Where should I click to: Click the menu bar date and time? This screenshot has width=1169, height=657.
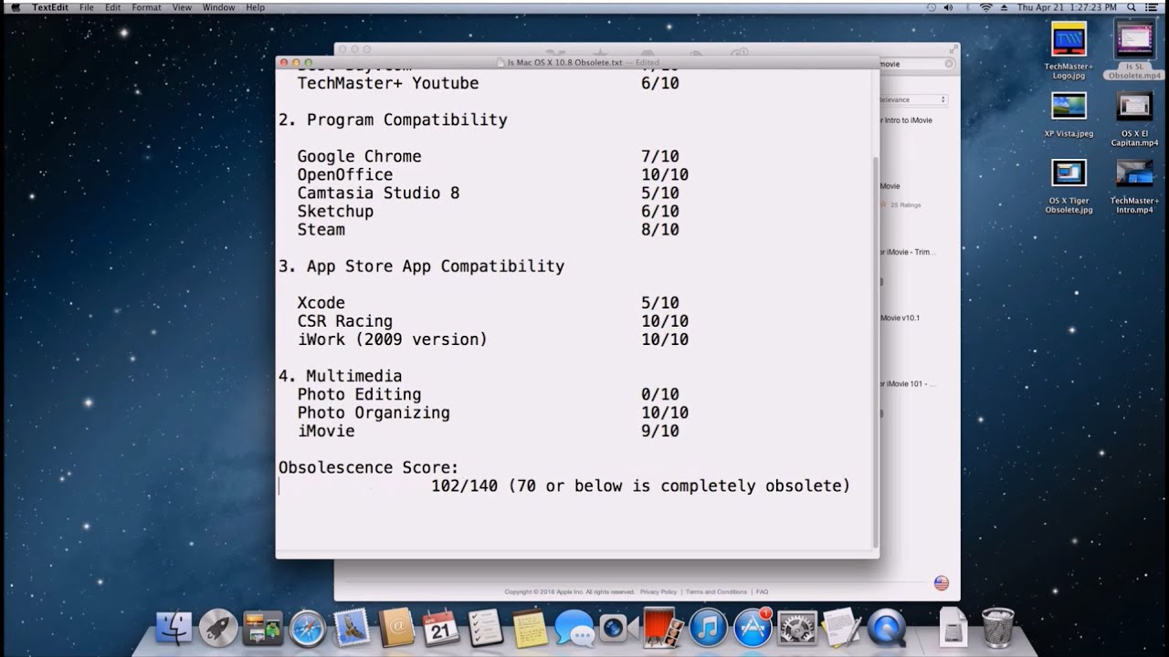pyautogui.click(x=1066, y=7)
